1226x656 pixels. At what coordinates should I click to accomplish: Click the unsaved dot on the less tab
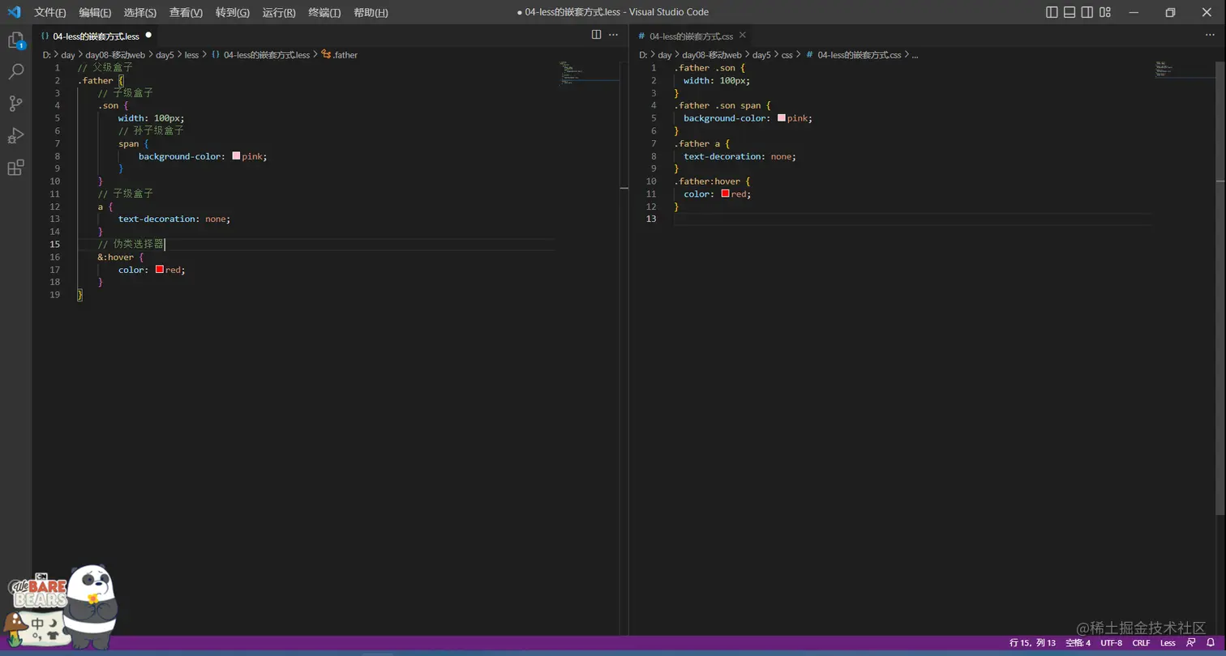[x=148, y=36]
